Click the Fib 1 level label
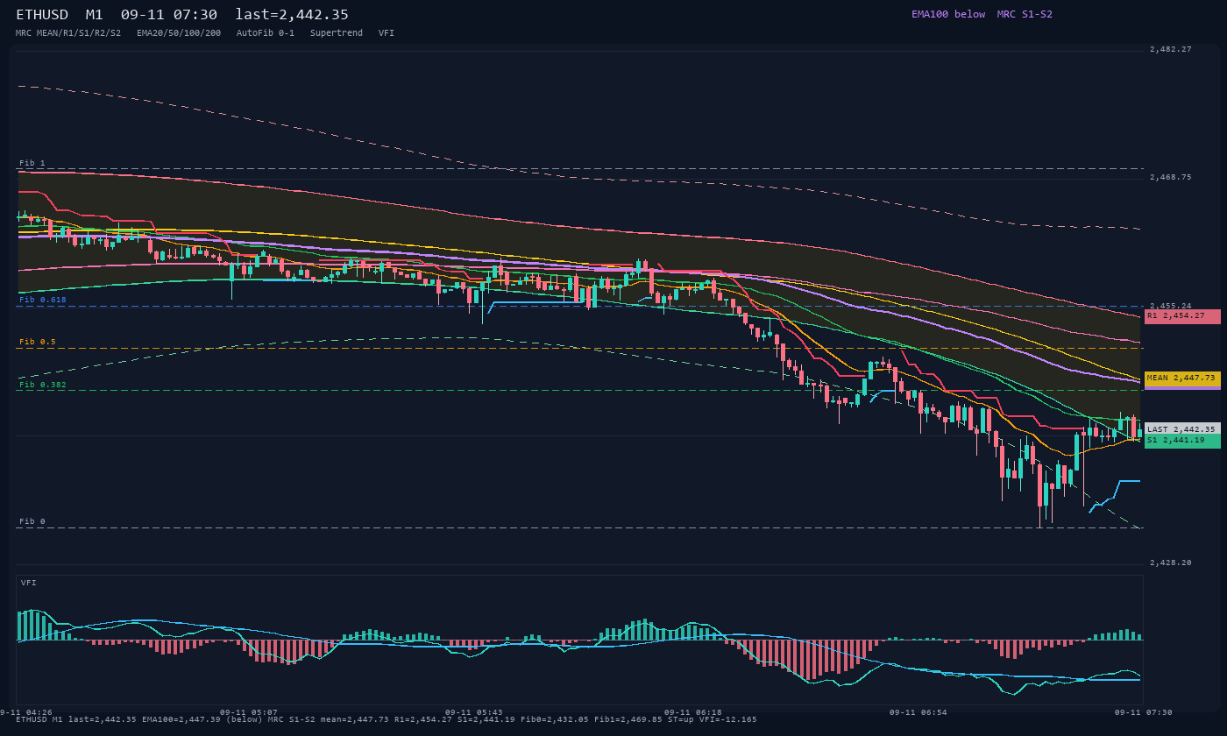This screenshot has height=736, width=1227. (x=32, y=164)
